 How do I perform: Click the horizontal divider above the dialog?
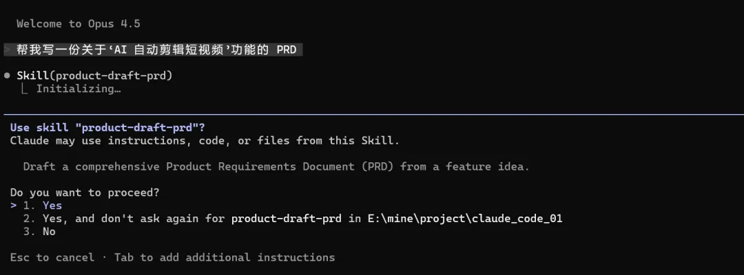click(372, 113)
